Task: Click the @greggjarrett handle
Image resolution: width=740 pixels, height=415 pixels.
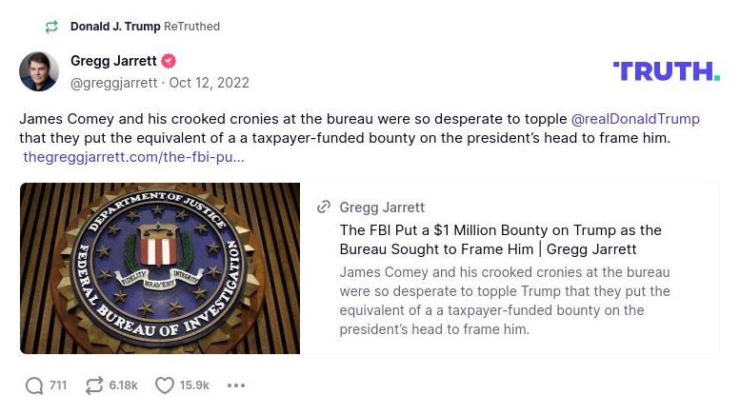Action: pyautogui.click(x=114, y=83)
